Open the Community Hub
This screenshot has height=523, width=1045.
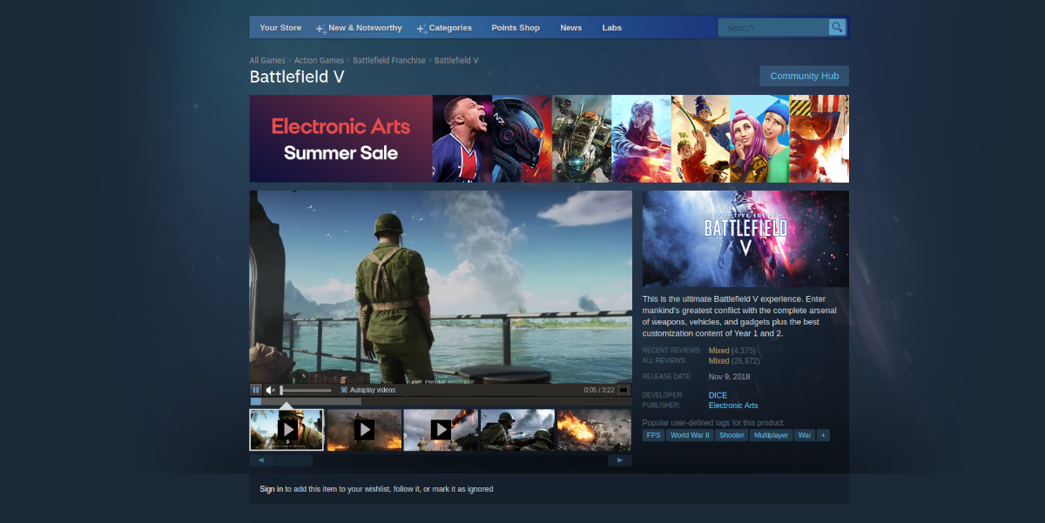pos(803,76)
